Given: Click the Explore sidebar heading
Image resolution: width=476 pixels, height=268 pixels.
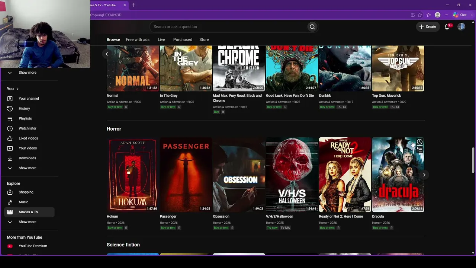Looking at the screenshot, I should [13, 184].
